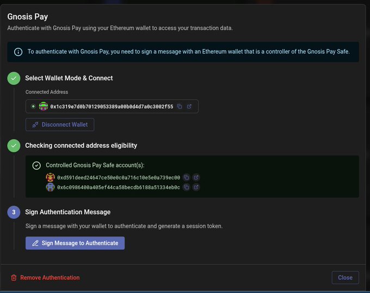Copy Safe address 0x6c0986400a405…
Screen dimensions: 370x293
187,187
